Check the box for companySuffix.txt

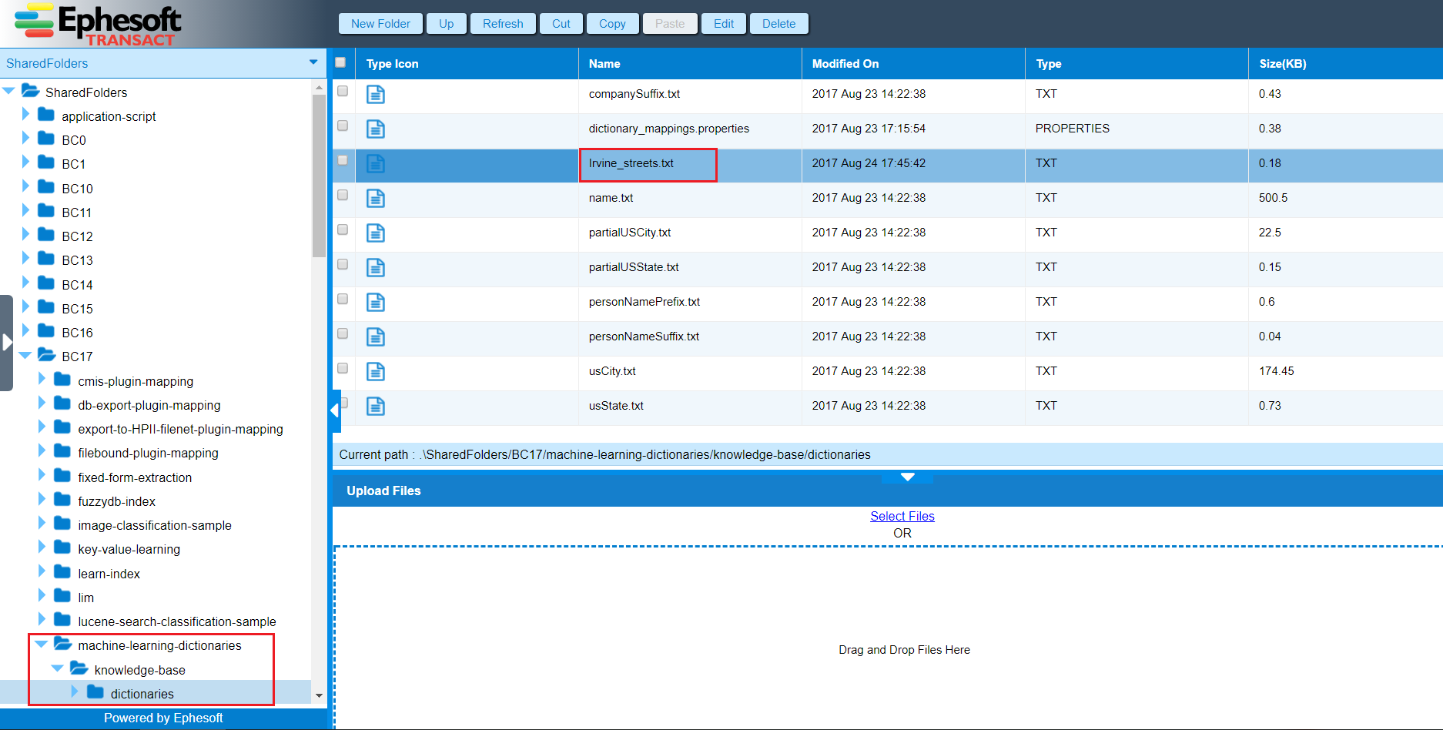point(343,91)
